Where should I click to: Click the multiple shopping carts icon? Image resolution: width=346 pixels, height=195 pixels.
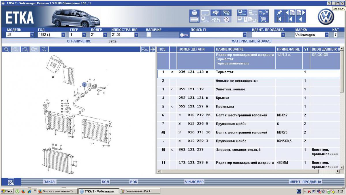coord(264,13)
